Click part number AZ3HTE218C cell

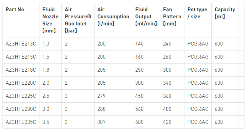(21, 70)
